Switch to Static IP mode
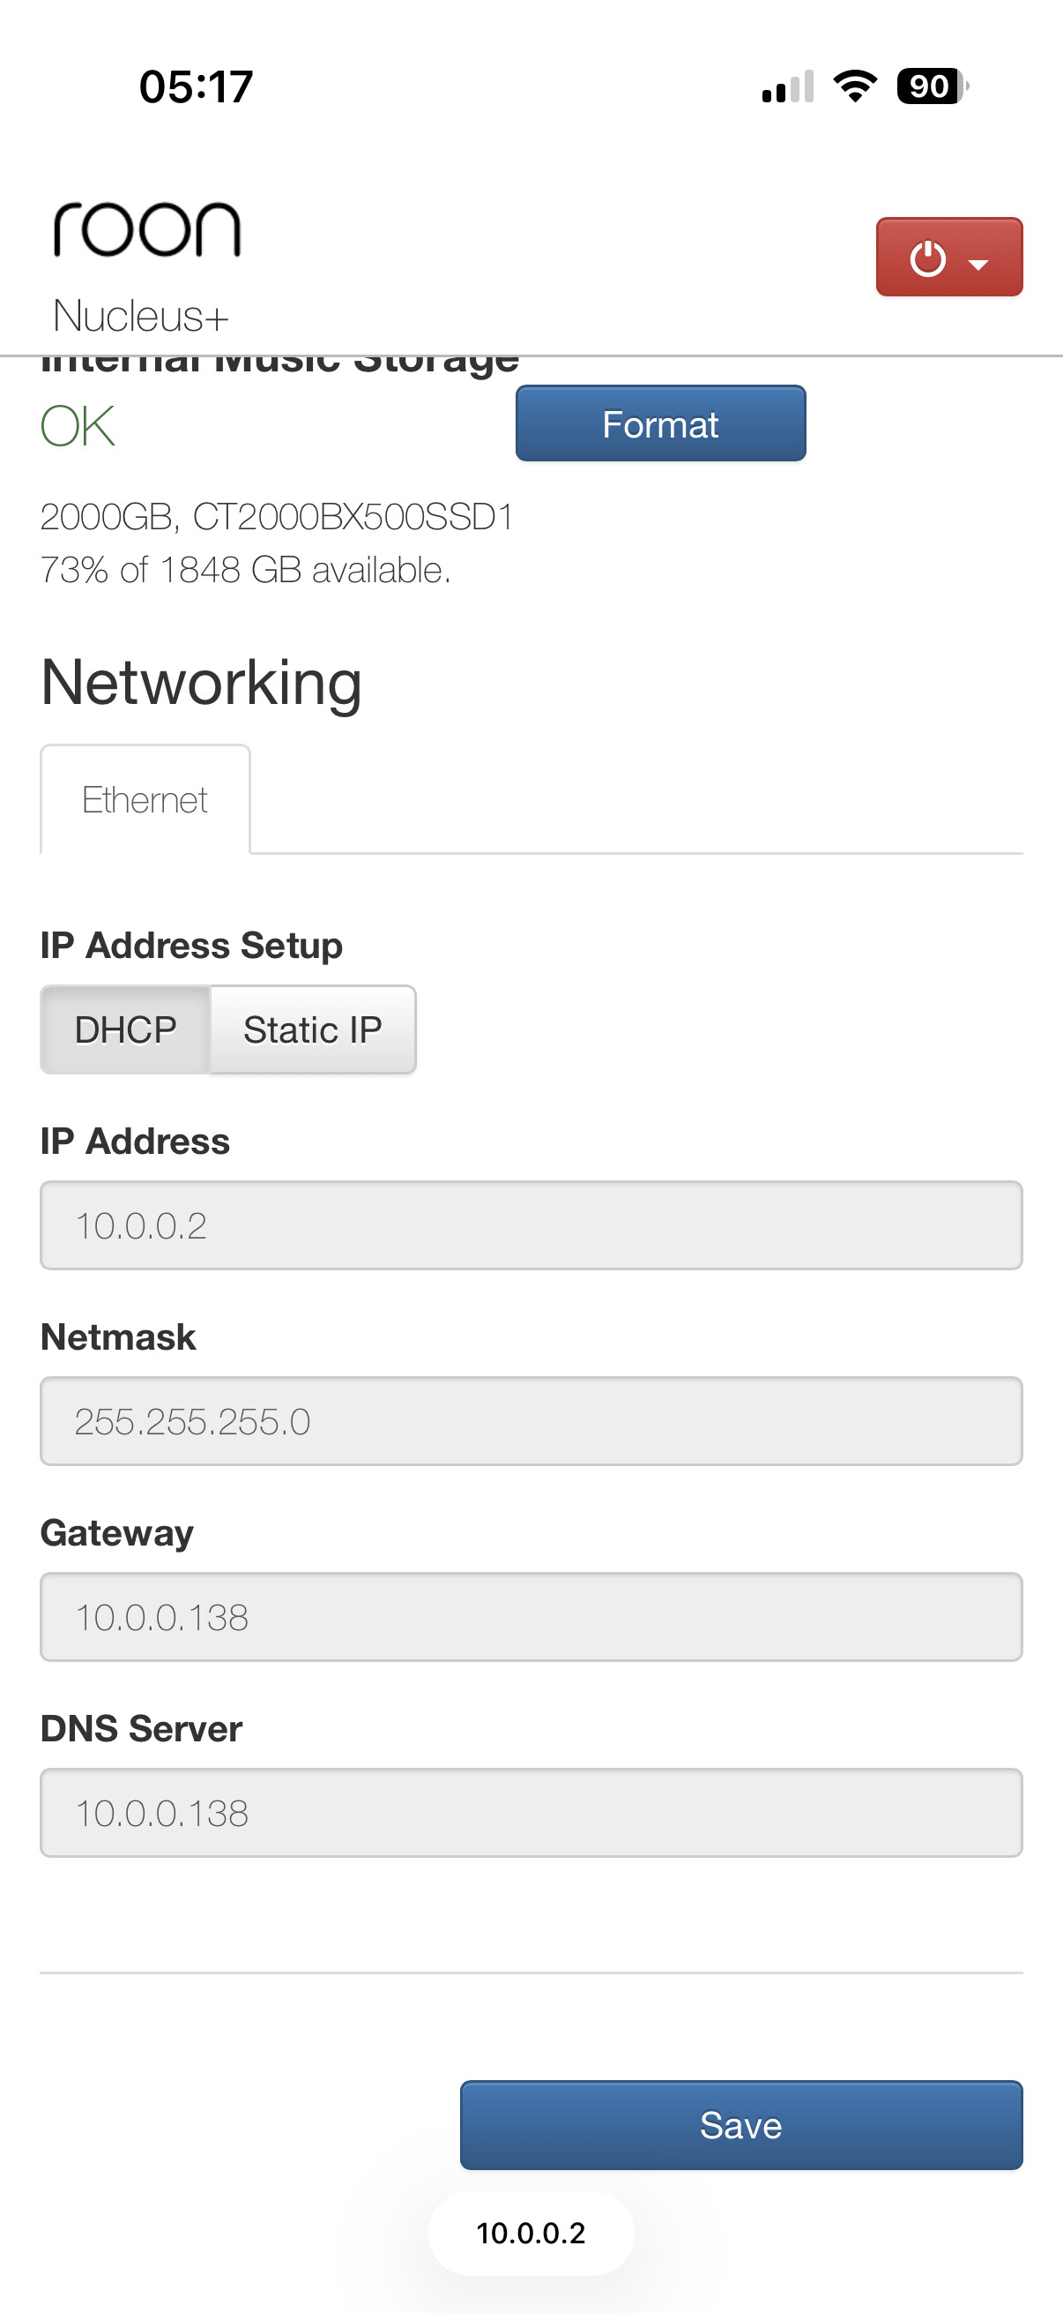Screen dimensions: 1063x2313 (x=312, y=1029)
